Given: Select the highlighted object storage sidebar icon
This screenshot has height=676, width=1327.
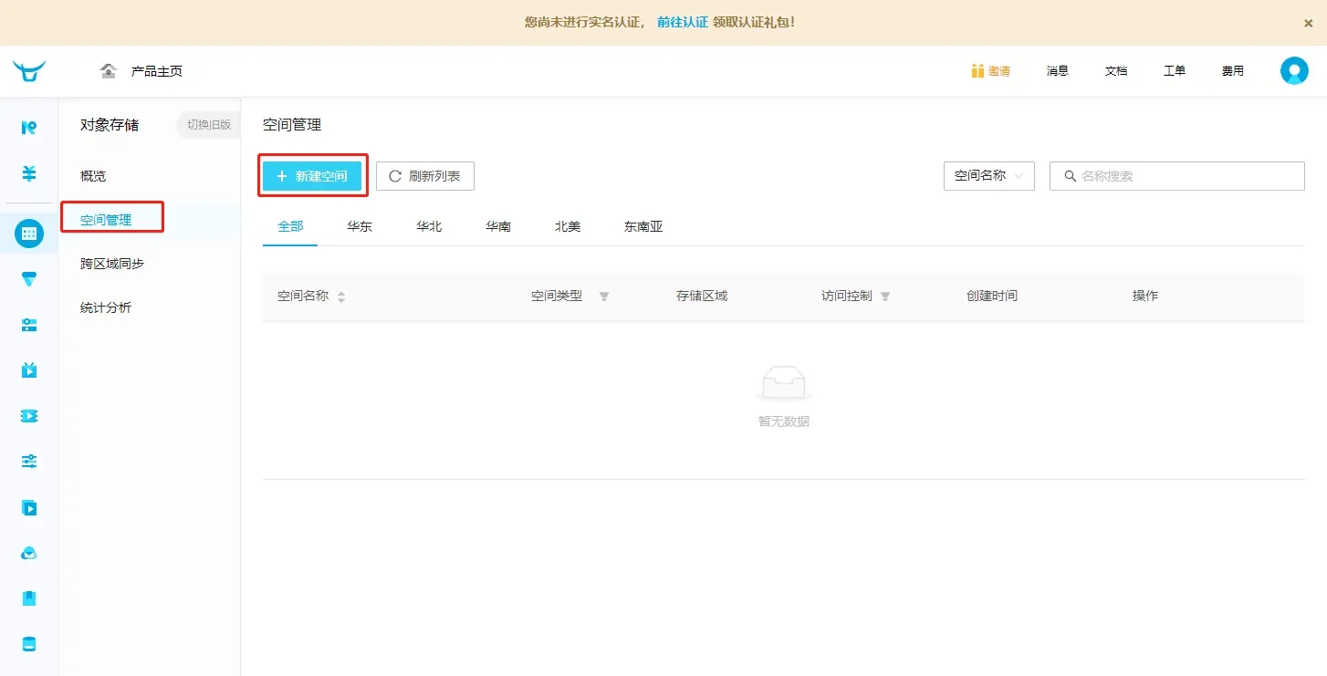Looking at the screenshot, I should click(x=29, y=234).
